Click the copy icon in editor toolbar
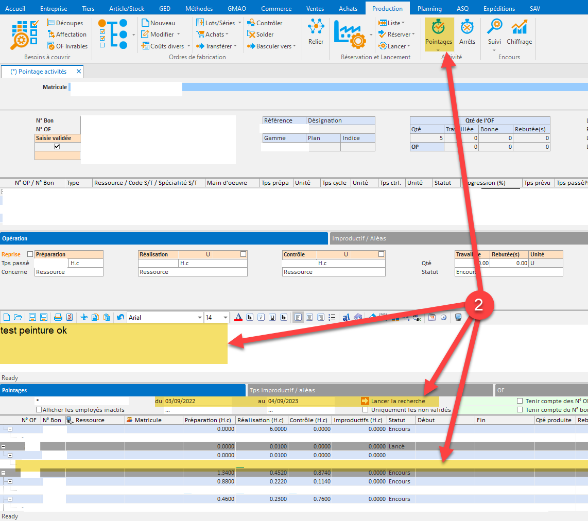The image size is (588, 521). coord(95,318)
